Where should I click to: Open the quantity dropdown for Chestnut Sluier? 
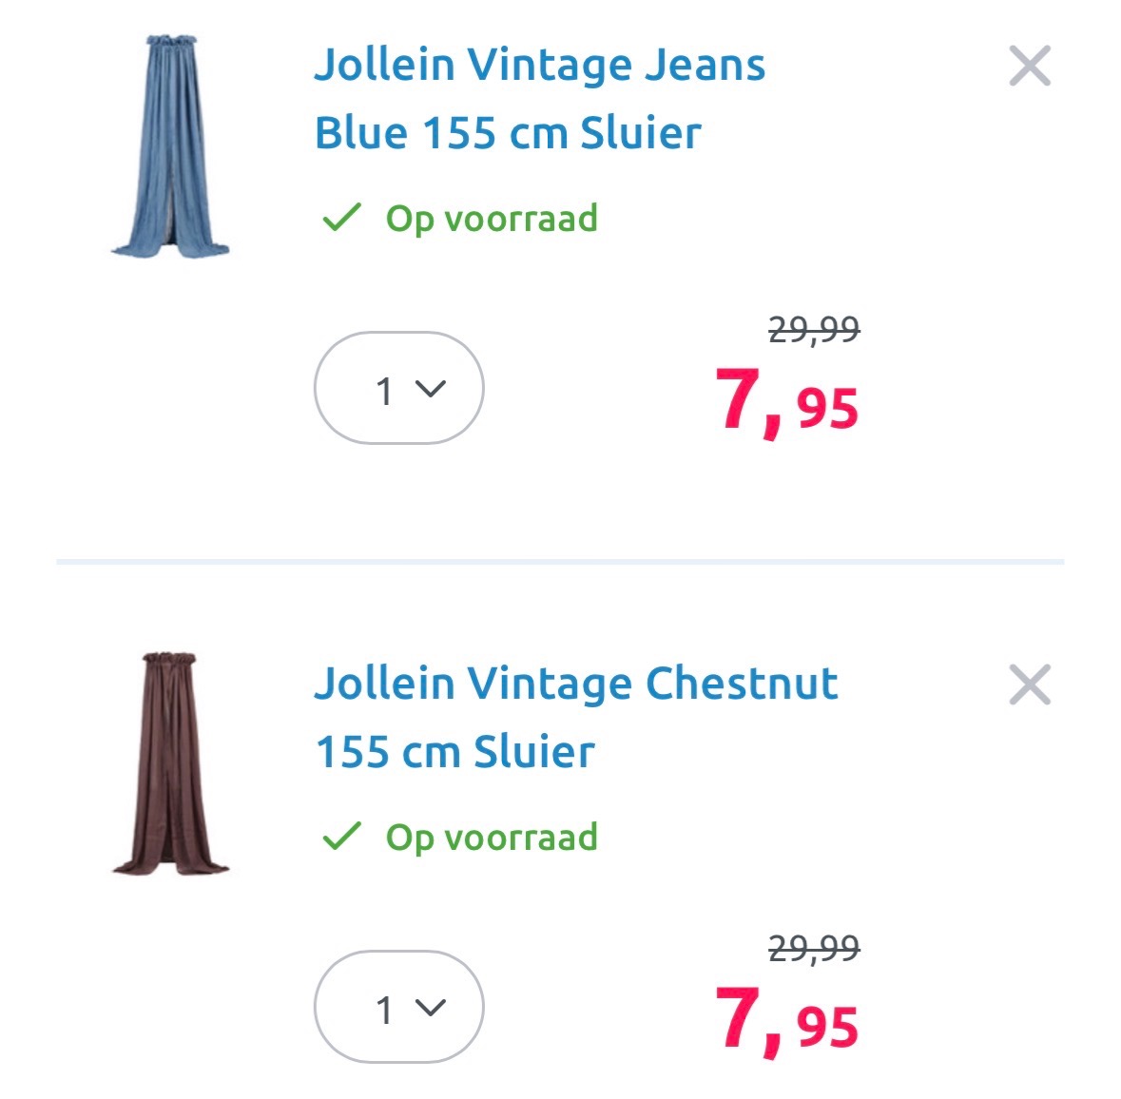coord(399,1008)
